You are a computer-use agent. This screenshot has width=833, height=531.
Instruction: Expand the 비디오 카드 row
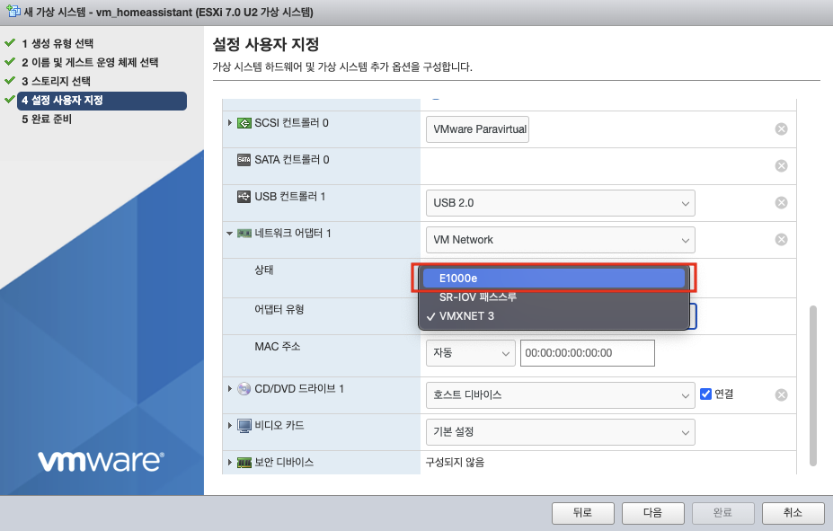(x=229, y=425)
